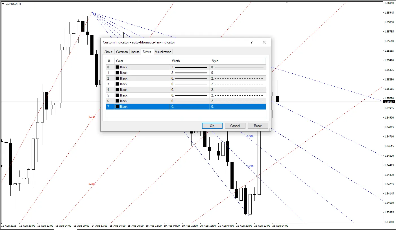Click the GBPUSD,H4 chart title arrow

click(x=3, y=4)
